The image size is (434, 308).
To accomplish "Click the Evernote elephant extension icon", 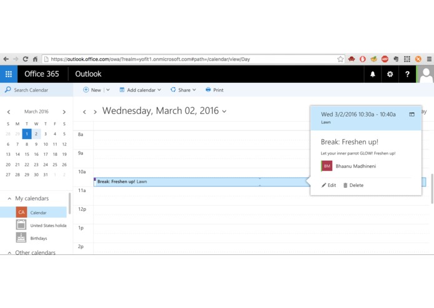I will [x=396, y=59].
